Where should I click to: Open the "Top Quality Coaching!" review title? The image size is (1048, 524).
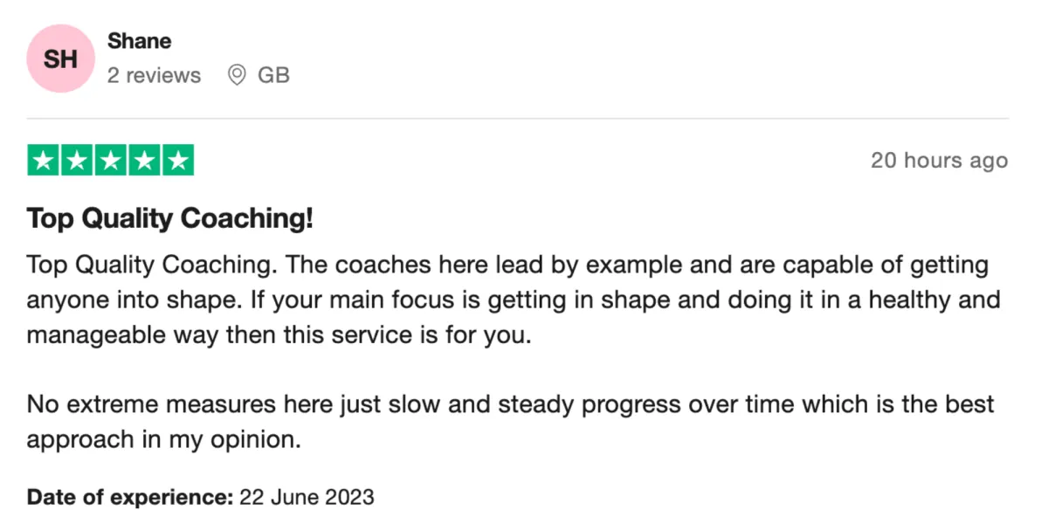tap(170, 220)
